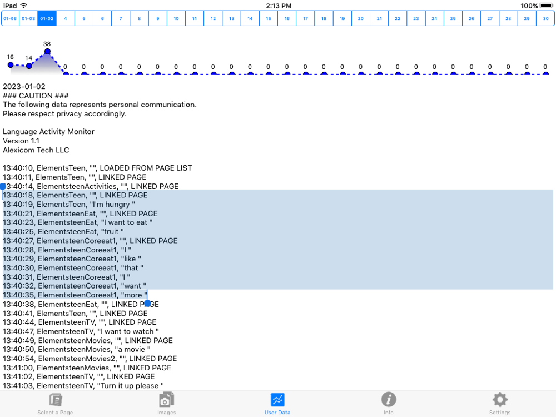Tap log line containing "fruit"

coord(63,232)
